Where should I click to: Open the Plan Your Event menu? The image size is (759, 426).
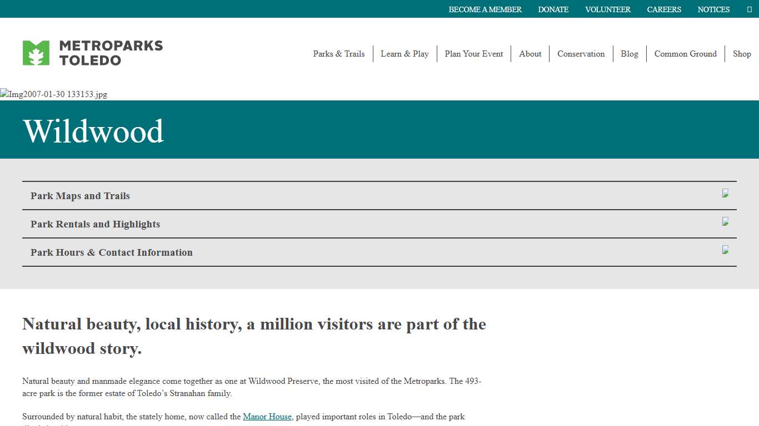click(473, 54)
